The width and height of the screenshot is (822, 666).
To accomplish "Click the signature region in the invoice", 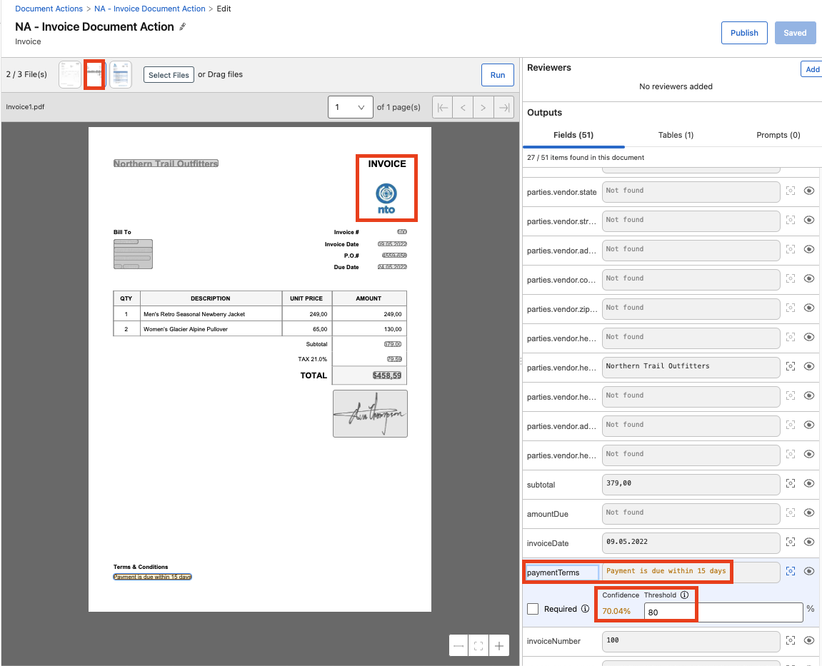I will coord(370,413).
